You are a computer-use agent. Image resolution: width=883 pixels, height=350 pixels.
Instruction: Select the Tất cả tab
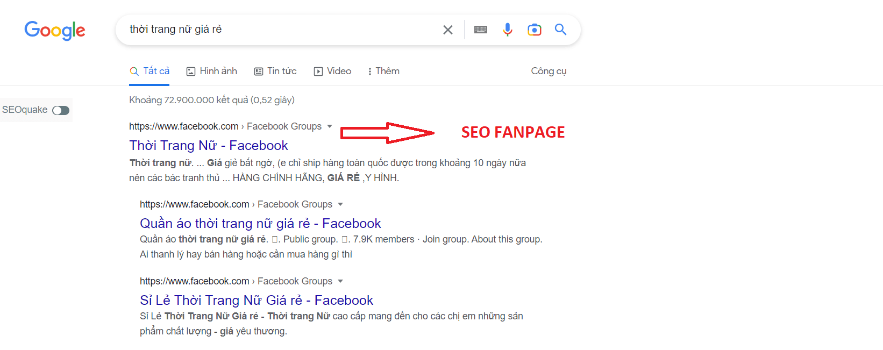[x=149, y=71]
